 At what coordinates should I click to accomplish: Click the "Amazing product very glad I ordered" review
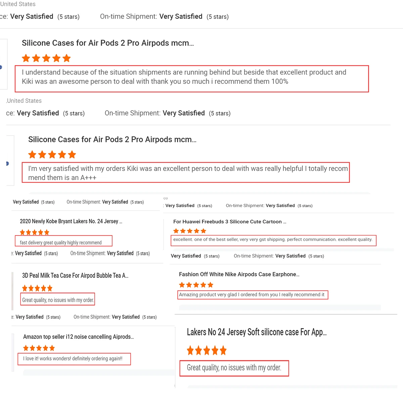(252, 295)
